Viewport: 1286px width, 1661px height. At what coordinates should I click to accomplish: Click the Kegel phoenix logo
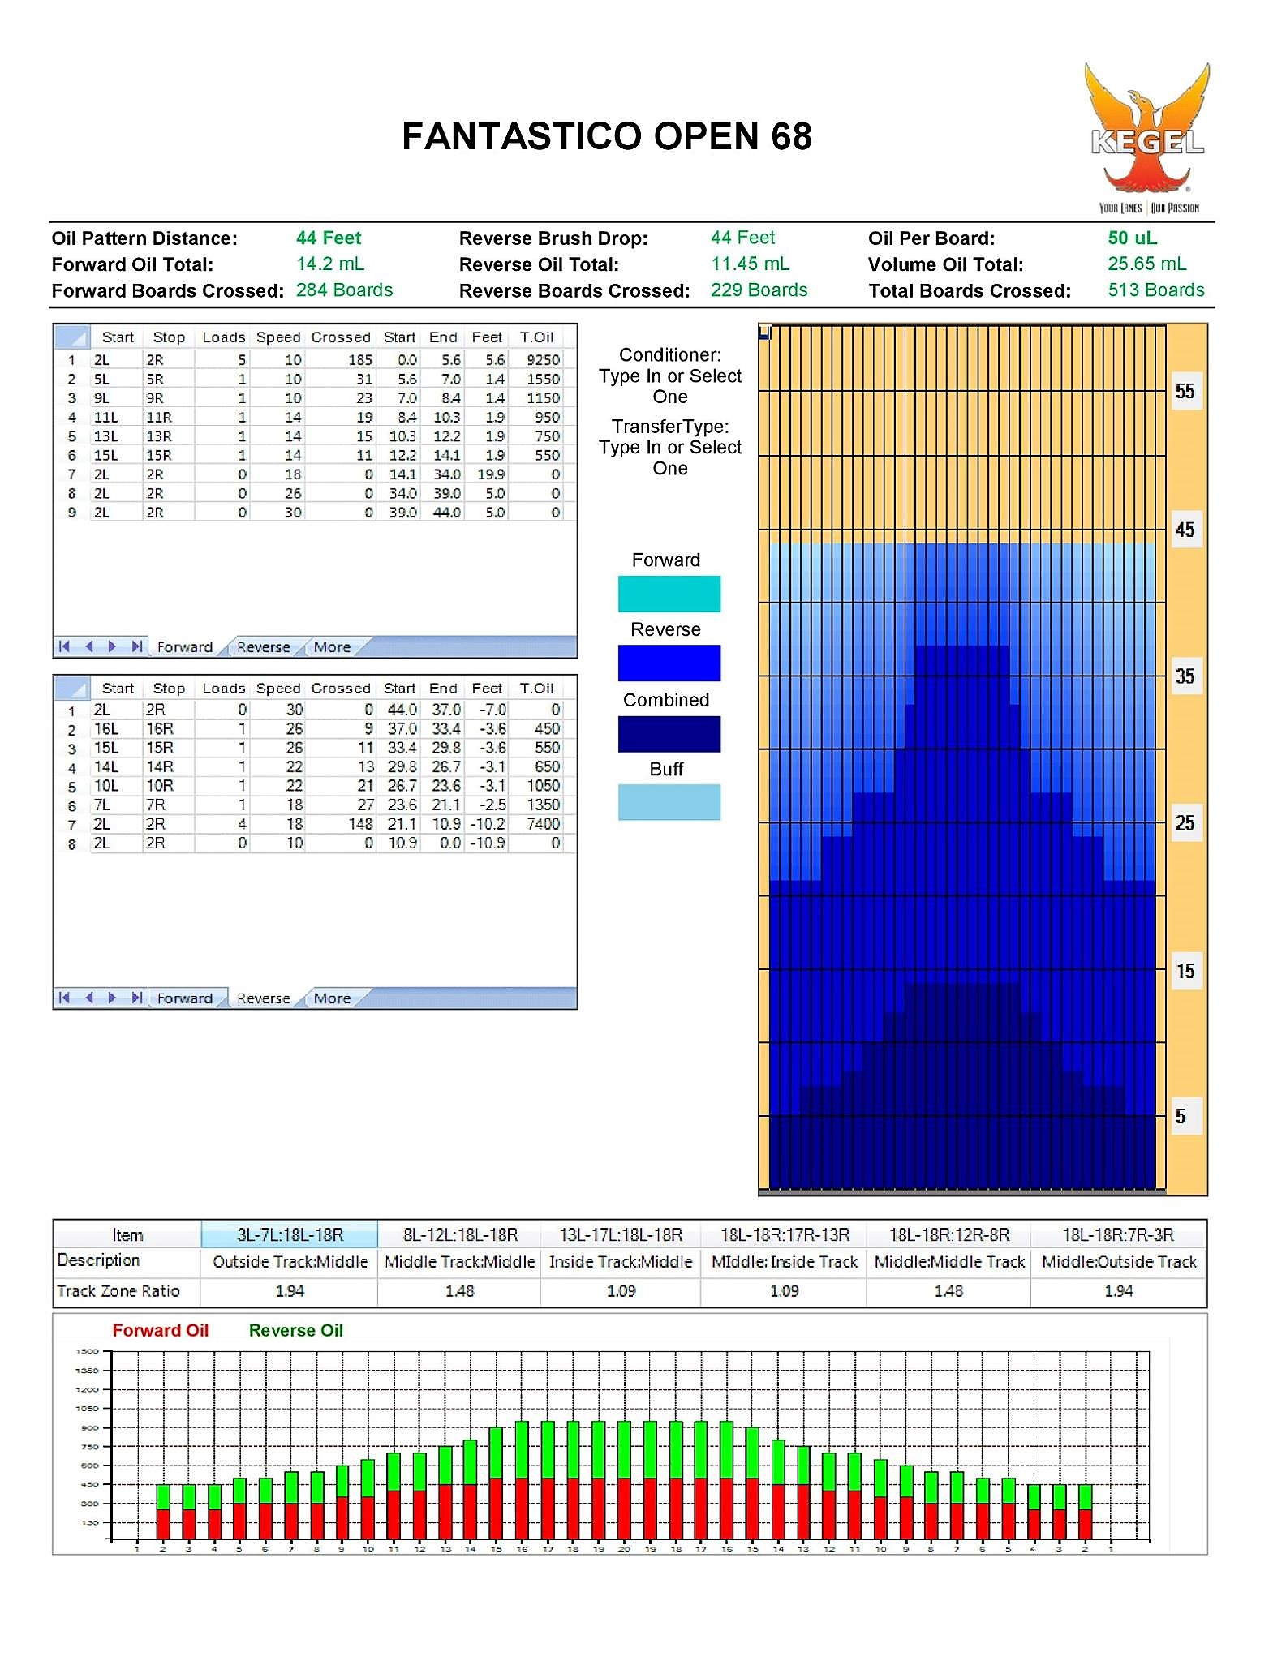point(1147,138)
